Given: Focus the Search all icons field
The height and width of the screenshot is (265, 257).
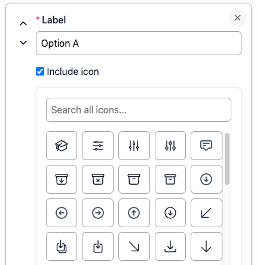Looking at the screenshot, I should (x=139, y=110).
